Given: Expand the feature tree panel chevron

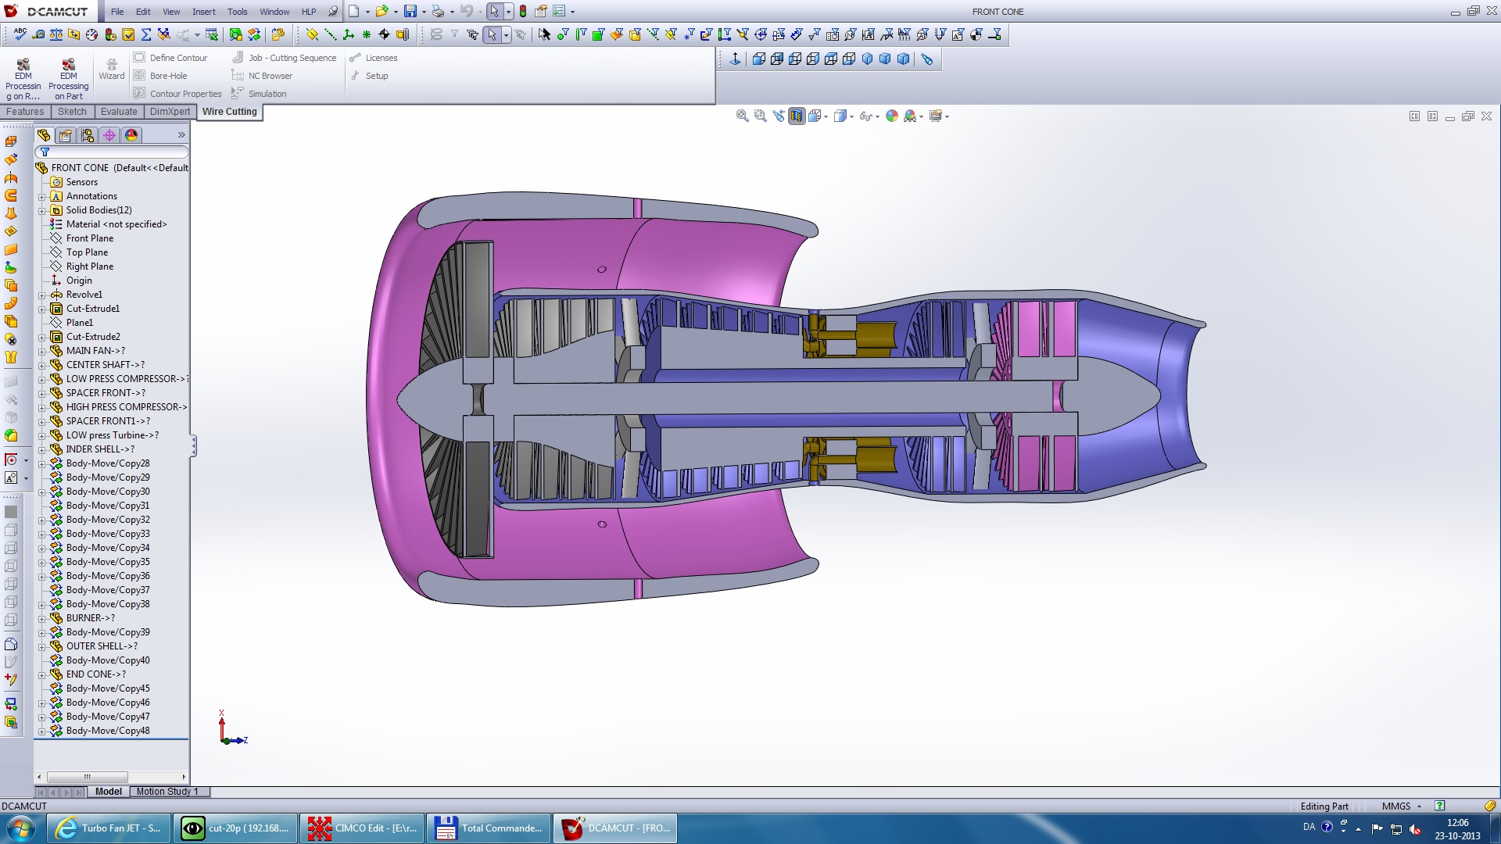Looking at the screenshot, I should click(x=181, y=135).
